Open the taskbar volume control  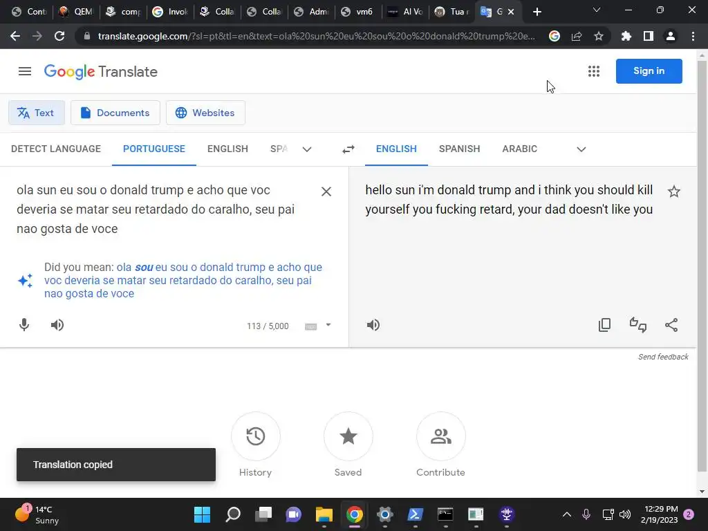(625, 514)
